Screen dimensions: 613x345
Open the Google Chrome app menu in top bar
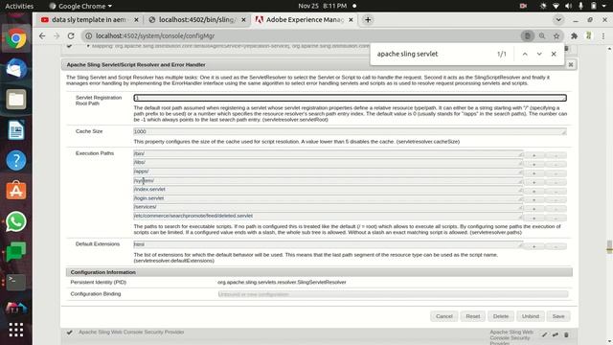point(80,6)
